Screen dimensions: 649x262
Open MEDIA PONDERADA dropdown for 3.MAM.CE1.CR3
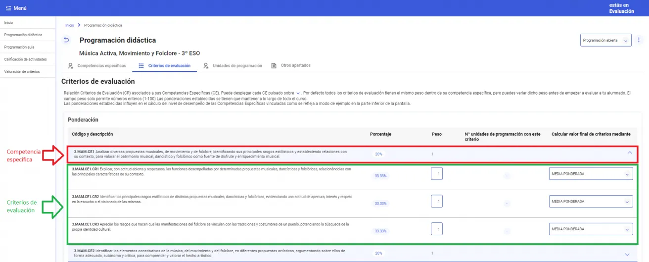point(591,229)
